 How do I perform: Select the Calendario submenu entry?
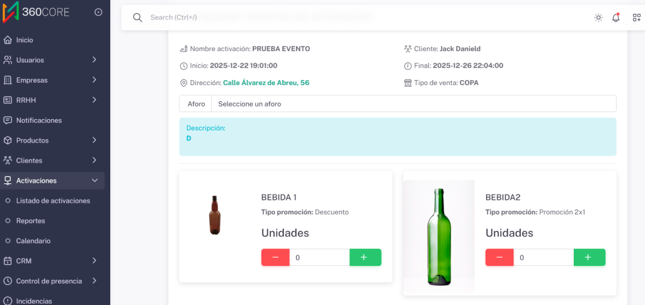pos(33,241)
